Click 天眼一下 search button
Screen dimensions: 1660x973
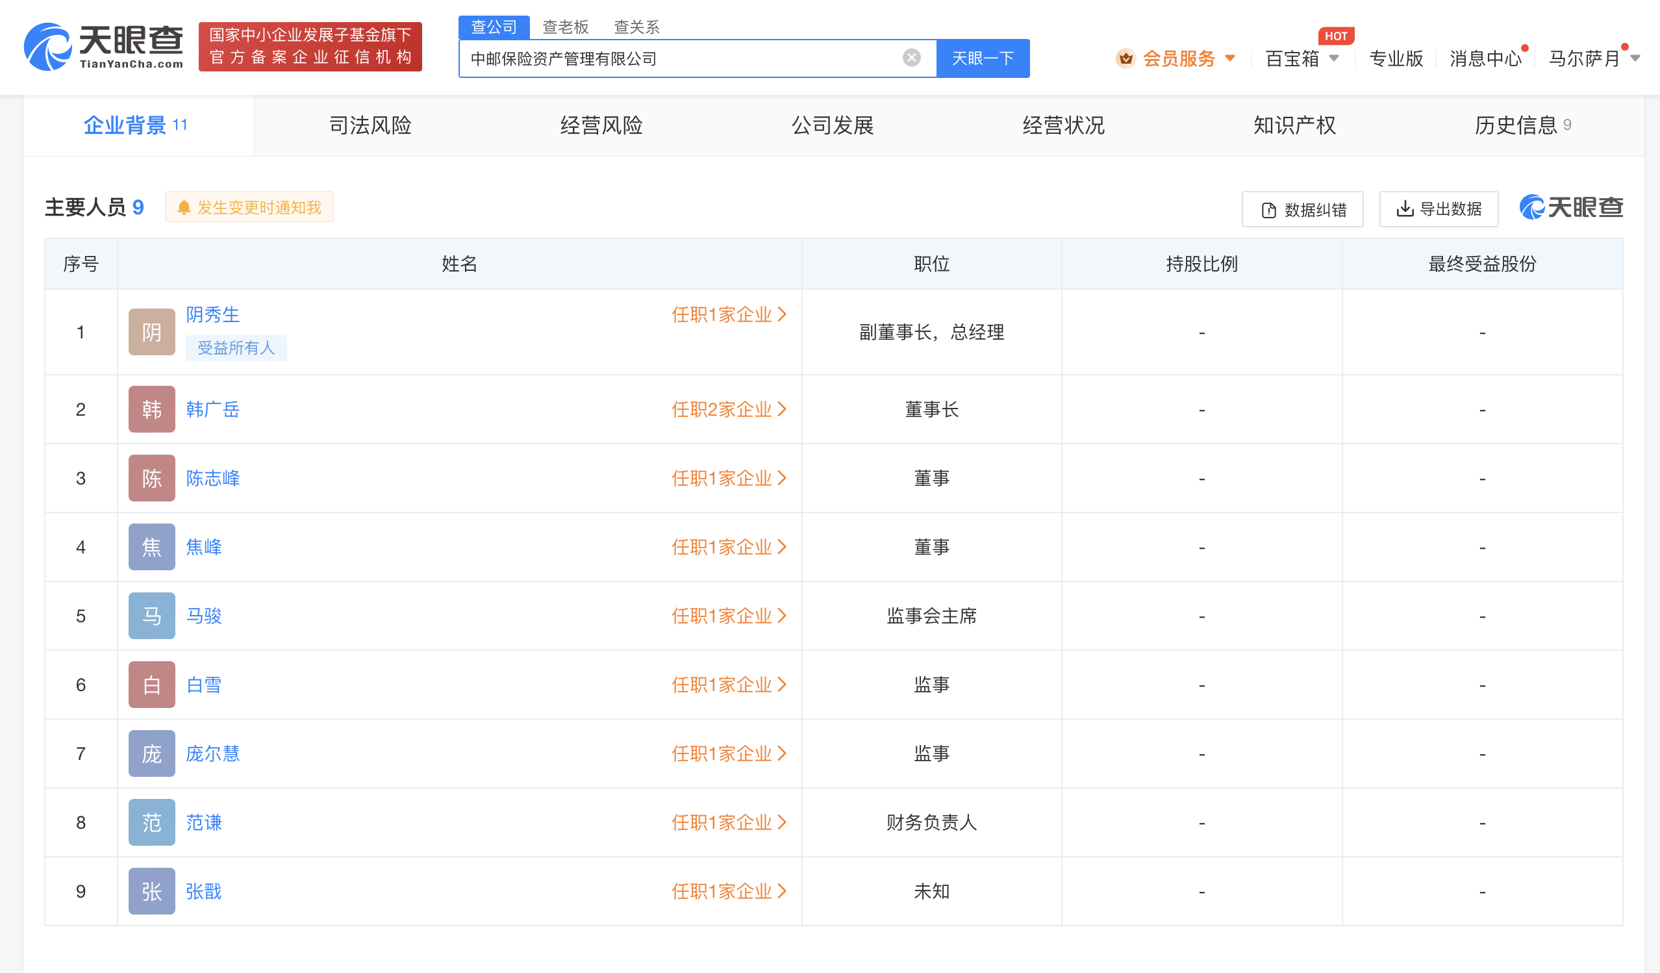tap(982, 58)
